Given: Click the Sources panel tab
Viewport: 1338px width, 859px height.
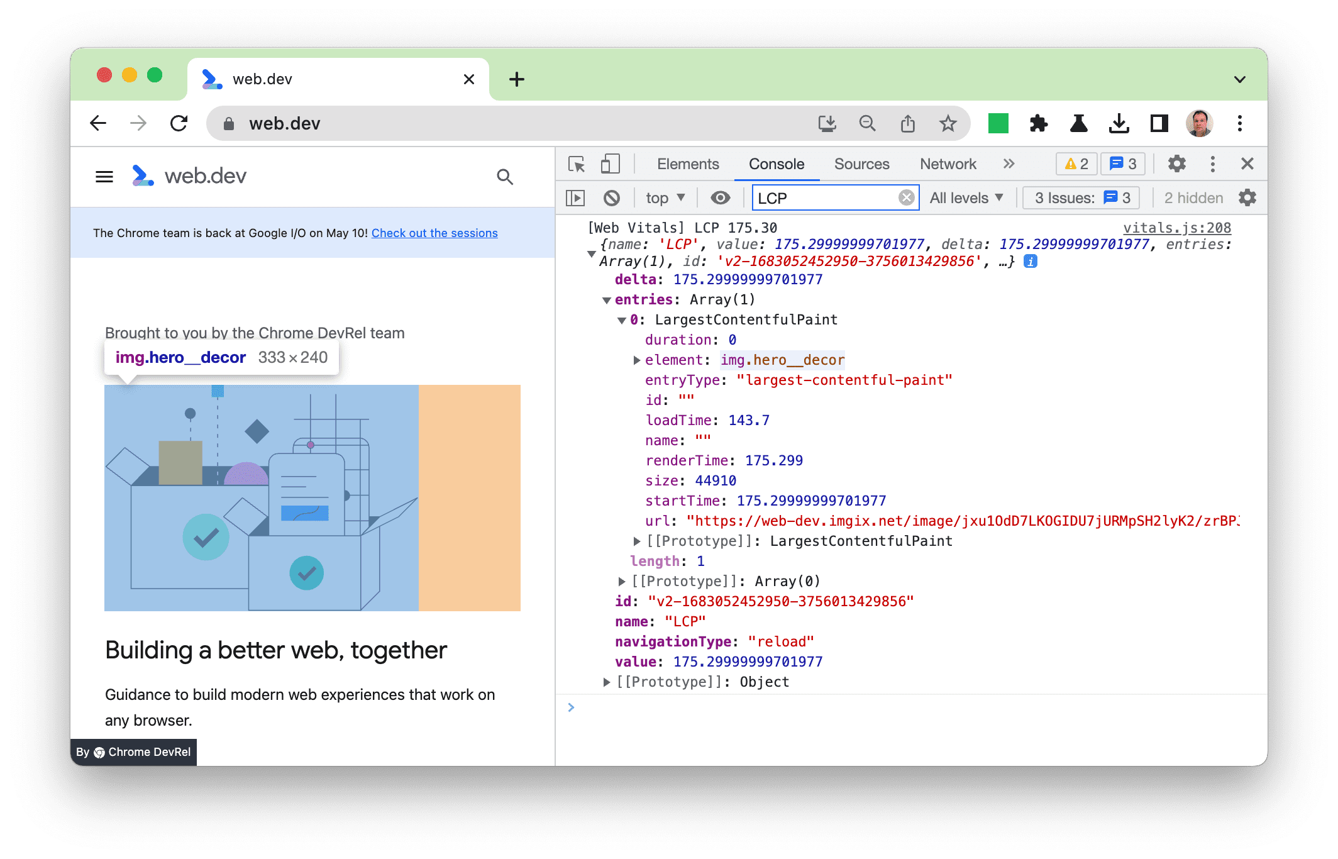Looking at the screenshot, I should pyautogui.click(x=861, y=163).
